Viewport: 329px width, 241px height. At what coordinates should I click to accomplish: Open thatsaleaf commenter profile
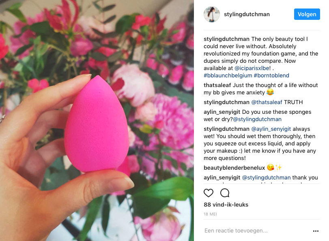click(x=217, y=85)
